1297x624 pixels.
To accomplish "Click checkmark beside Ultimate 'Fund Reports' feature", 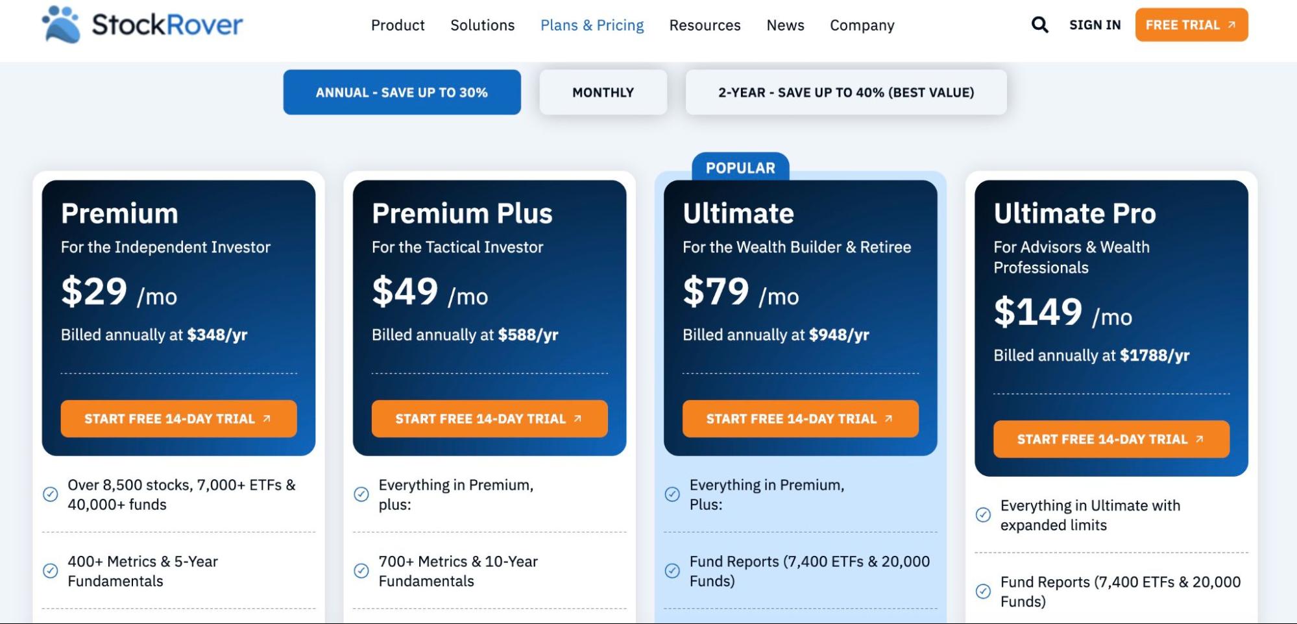I will [x=672, y=571].
